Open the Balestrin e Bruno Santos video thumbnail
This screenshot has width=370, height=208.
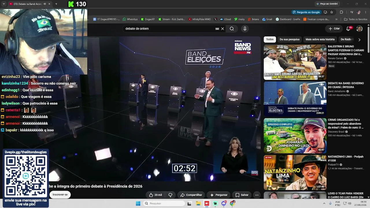tap(295, 62)
